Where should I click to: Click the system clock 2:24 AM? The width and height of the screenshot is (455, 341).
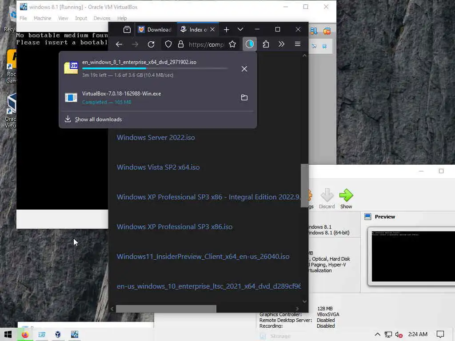pos(418,334)
